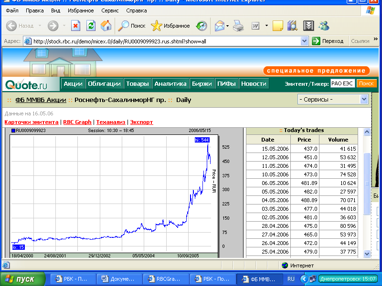Click the RU language indicator

(x=291, y=279)
